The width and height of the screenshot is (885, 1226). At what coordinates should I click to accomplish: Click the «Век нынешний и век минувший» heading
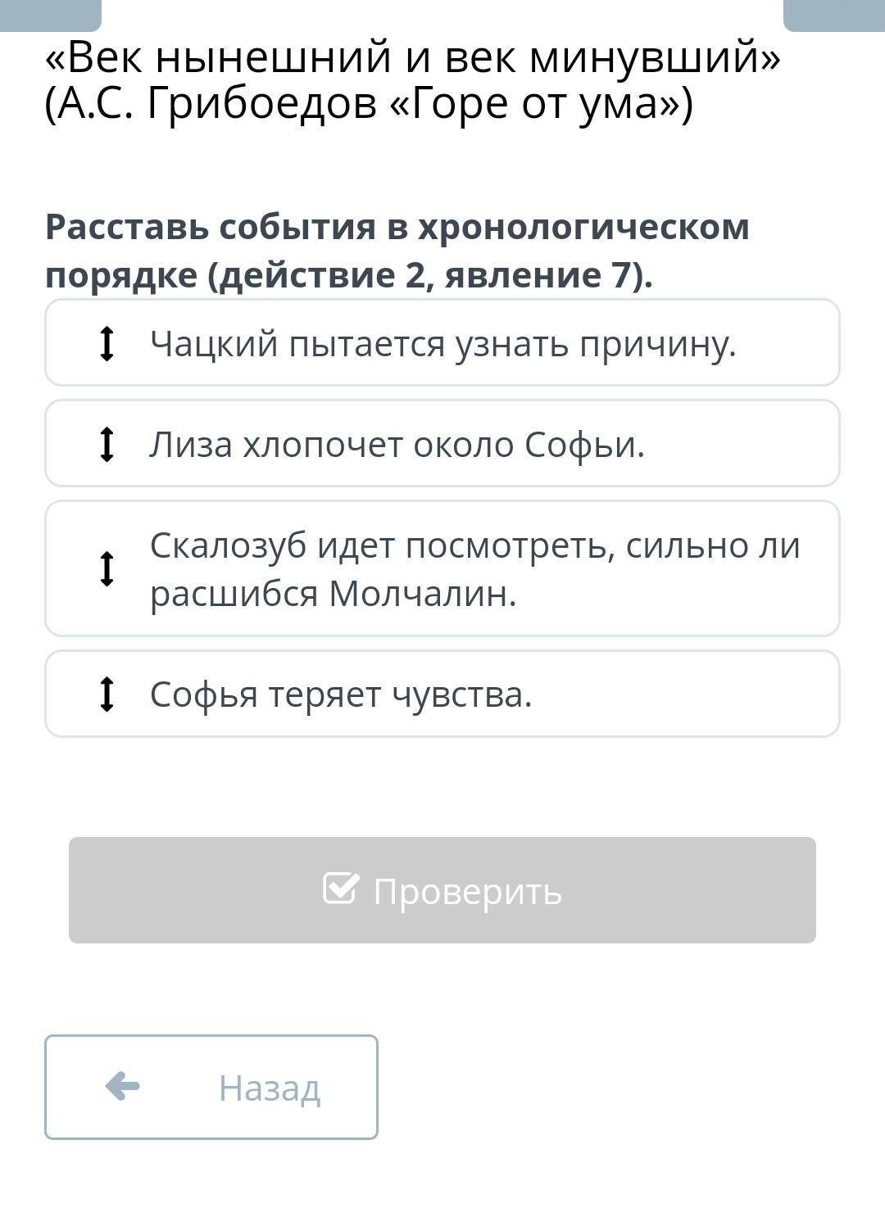[413, 57]
